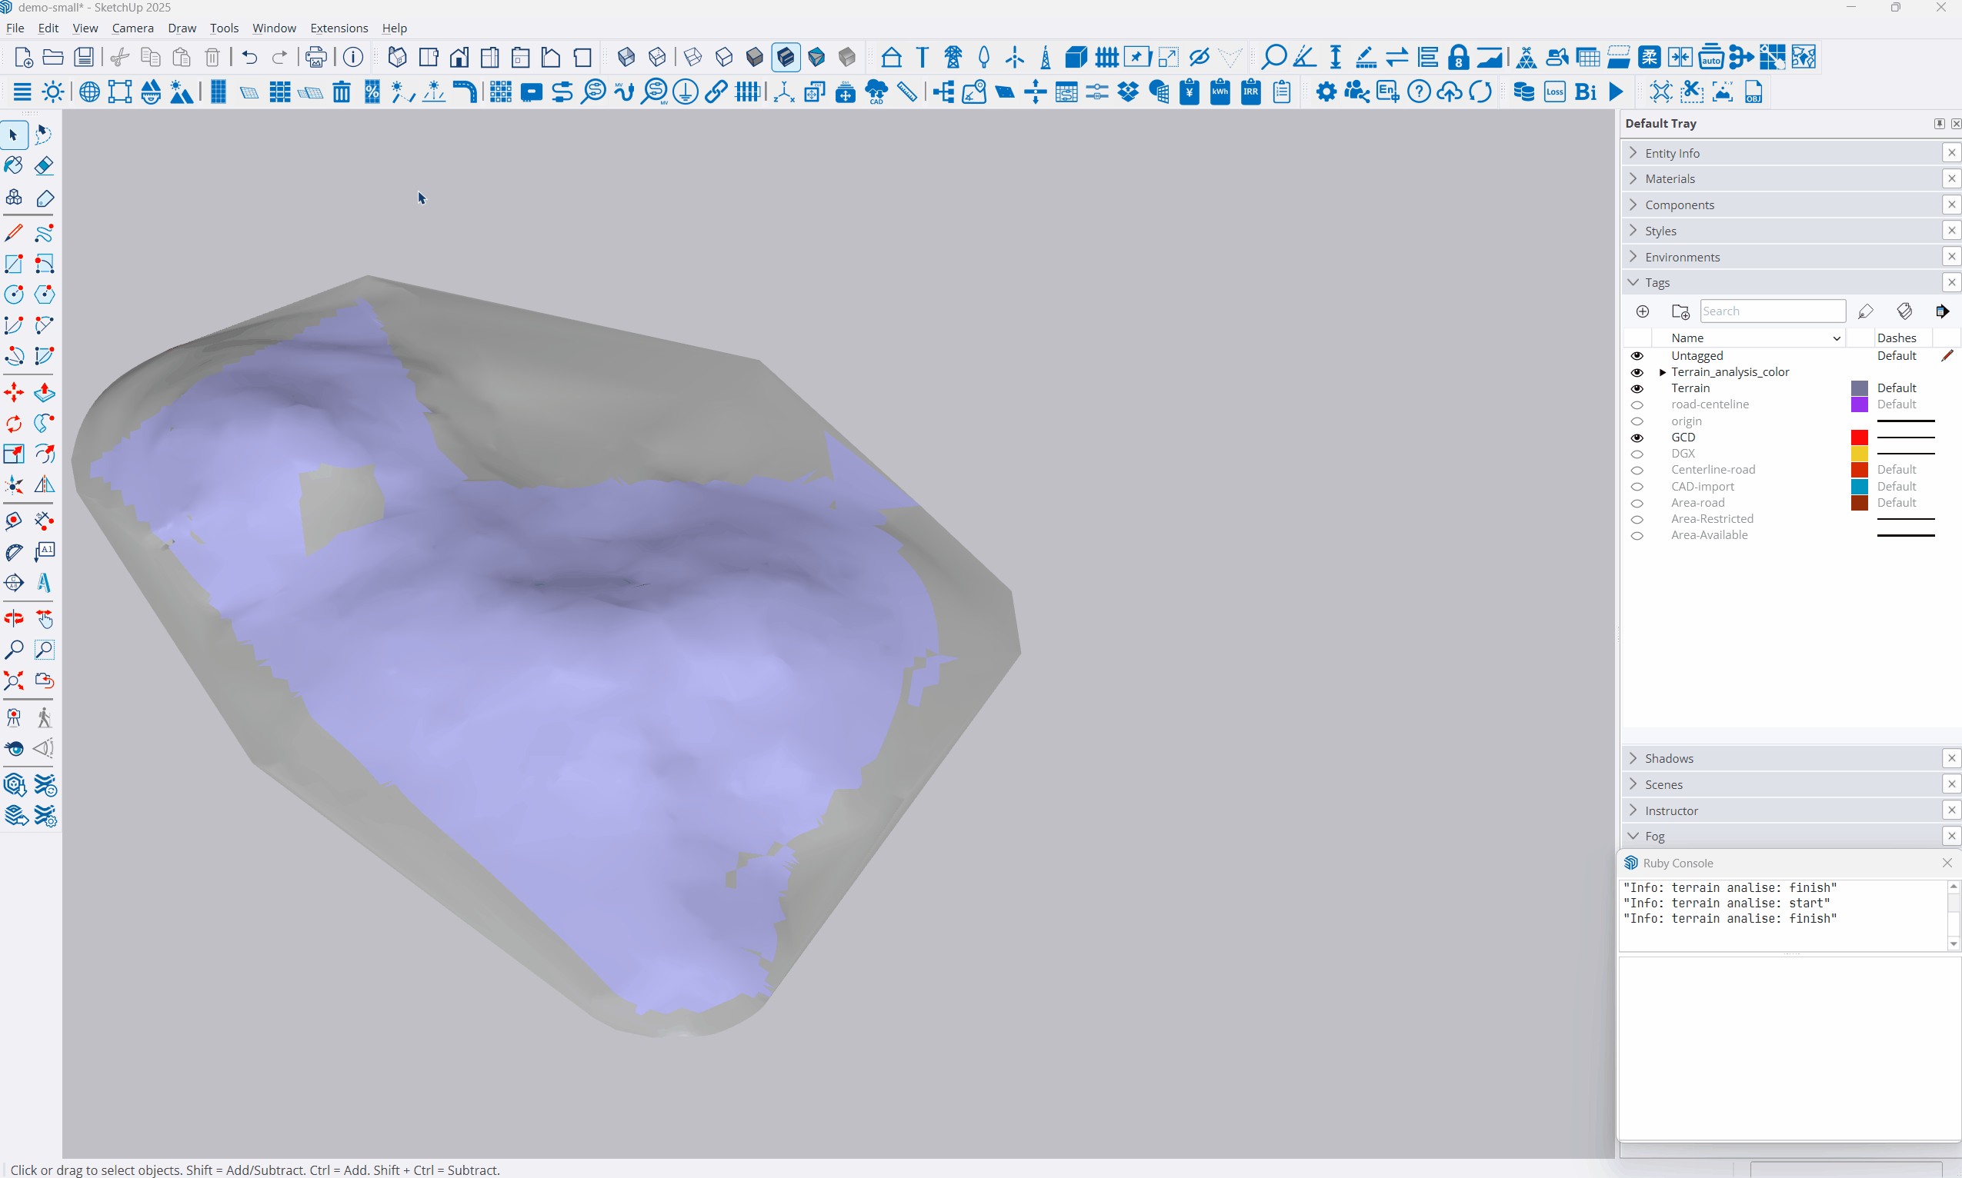Screen dimensions: 1962x1178
Task: Hide the Terrain_analysis_color tag folder
Action: (x=1637, y=372)
